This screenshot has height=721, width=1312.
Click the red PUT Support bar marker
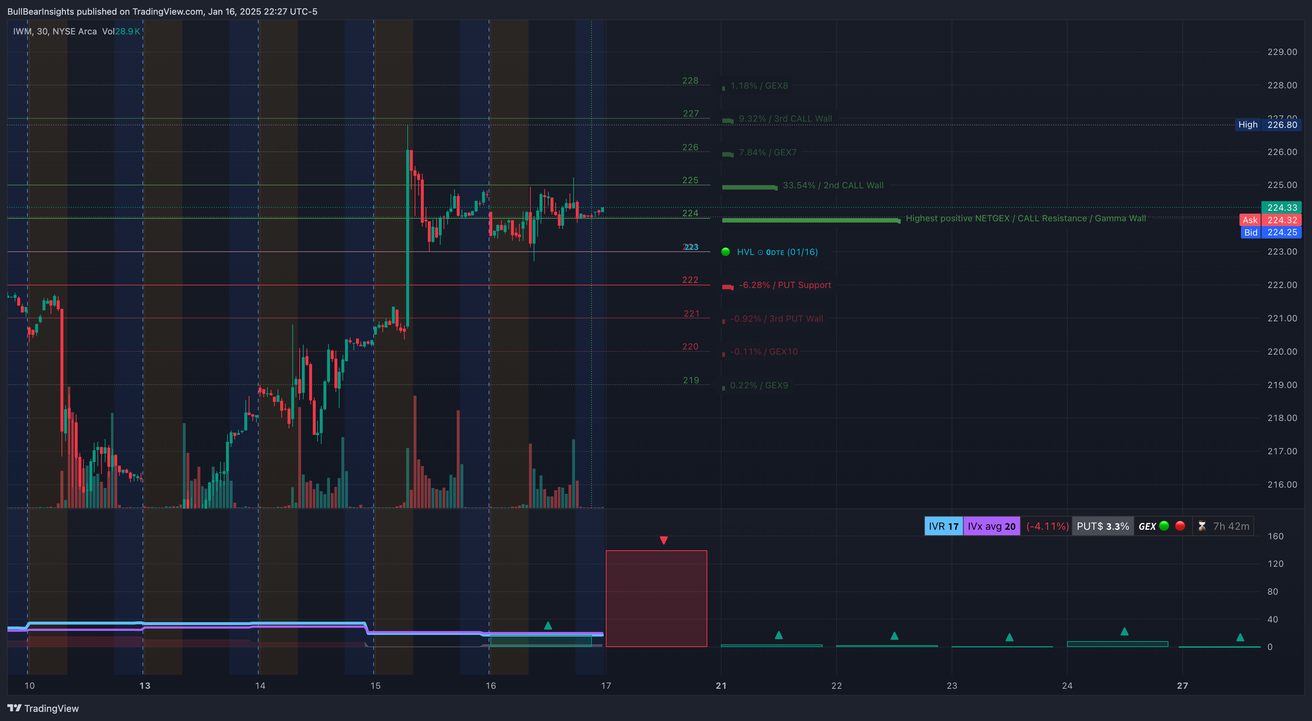[x=728, y=287]
